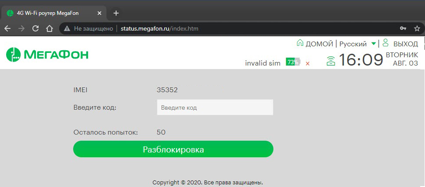
Task: Click the Введите код: field label
Action: point(95,107)
